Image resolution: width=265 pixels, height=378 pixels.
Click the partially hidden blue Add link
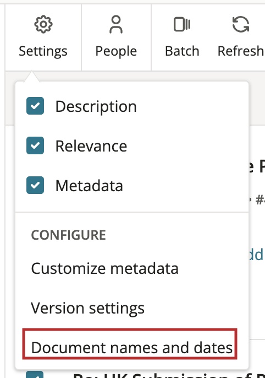[256, 255]
